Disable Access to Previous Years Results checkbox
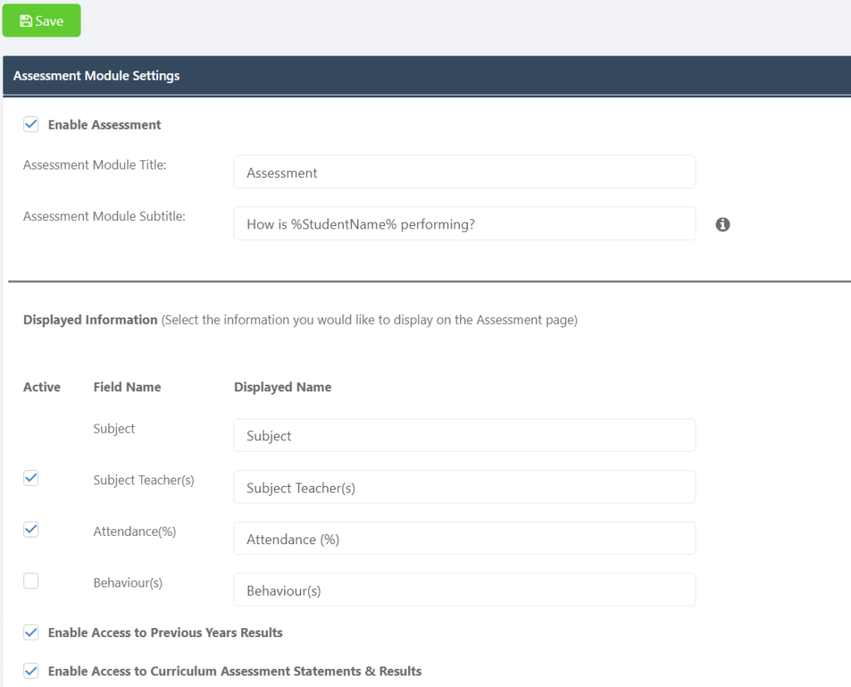This screenshot has height=687, width=851. point(31,632)
